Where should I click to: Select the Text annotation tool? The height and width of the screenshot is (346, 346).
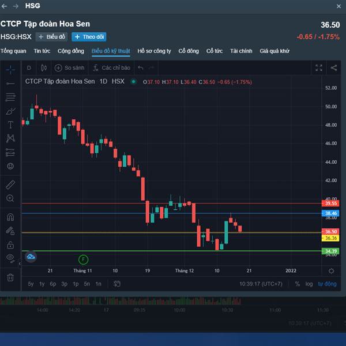click(10, 125)
